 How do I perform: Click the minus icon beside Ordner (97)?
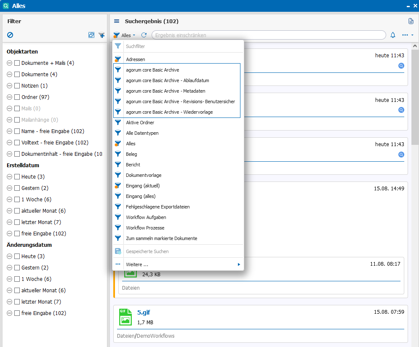point(9,97)
